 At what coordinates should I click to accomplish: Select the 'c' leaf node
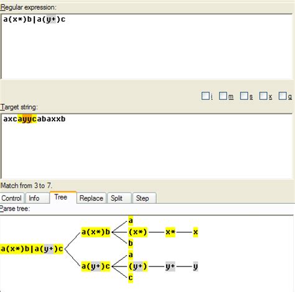coord(131,278)
